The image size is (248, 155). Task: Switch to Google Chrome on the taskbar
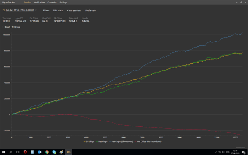click(x=47, y=152)
